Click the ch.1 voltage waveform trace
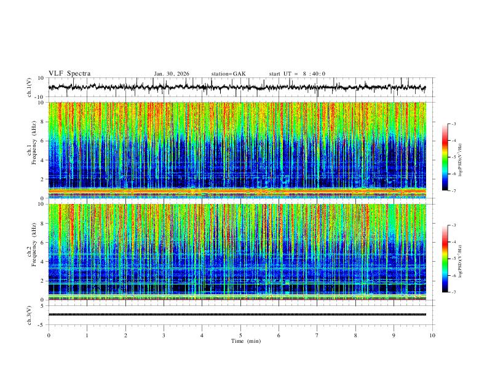487x376 pixels. (237, 87)
